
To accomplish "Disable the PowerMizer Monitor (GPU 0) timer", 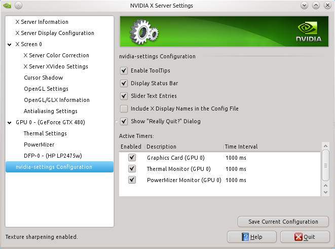I will (x=132, y=180).
